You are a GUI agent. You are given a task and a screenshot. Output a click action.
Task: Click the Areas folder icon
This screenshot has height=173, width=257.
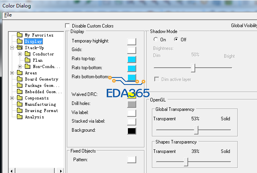[x=20, y=73]
